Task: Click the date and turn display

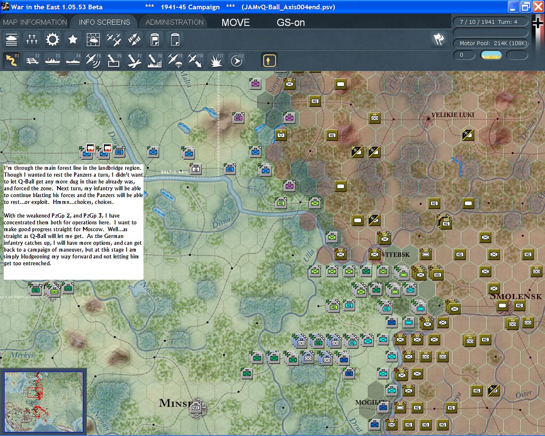Action: point(490,22)
